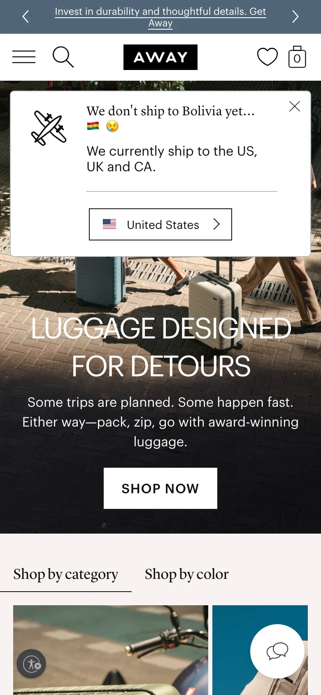321x695 pixels.
Task: Click the airplane icon in shipping notice
Action: coord(49,128)
